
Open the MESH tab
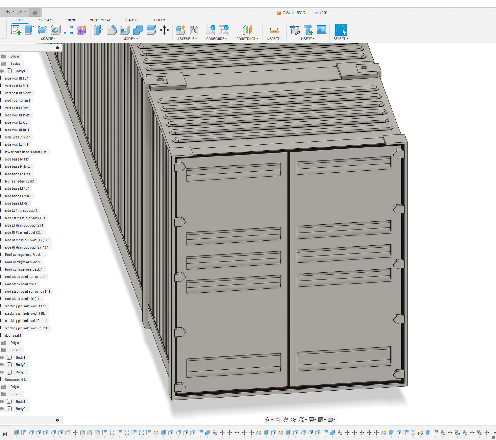coord(72,20)
